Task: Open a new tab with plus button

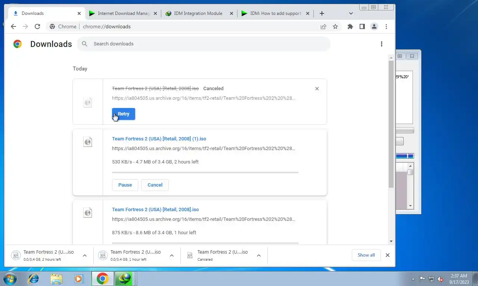Action: coord(322,13)
